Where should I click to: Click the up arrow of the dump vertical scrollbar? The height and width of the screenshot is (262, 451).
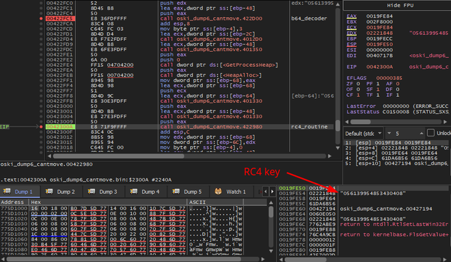pyautogui.click(x=271, y=203)
